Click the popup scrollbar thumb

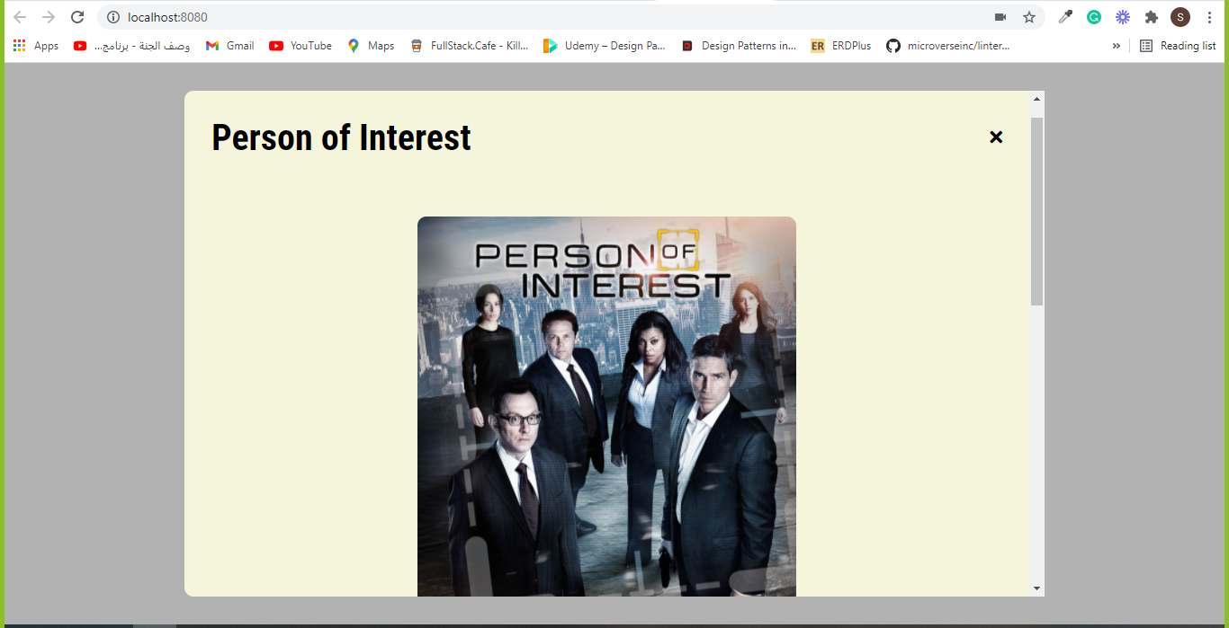coord(1036,211)
